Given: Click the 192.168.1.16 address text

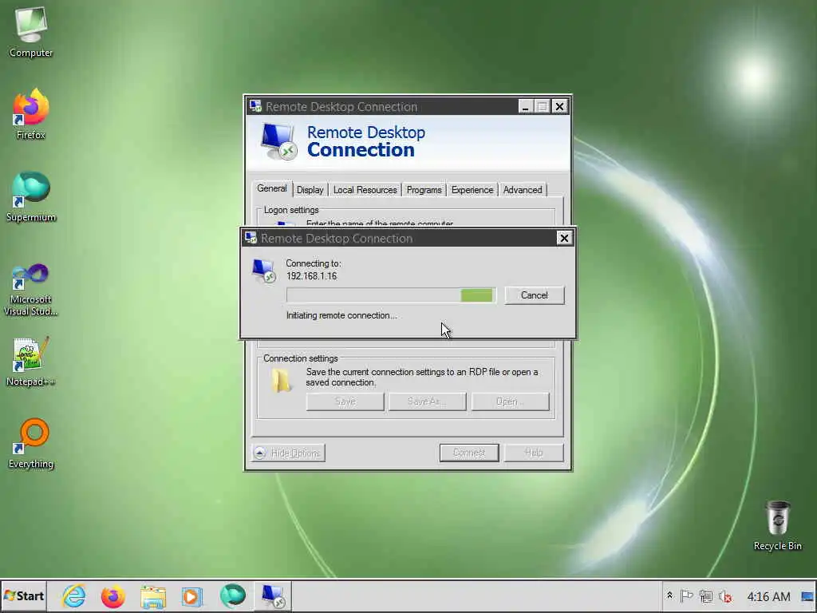Looking at the screenshot, I should [x=312, y=276].
